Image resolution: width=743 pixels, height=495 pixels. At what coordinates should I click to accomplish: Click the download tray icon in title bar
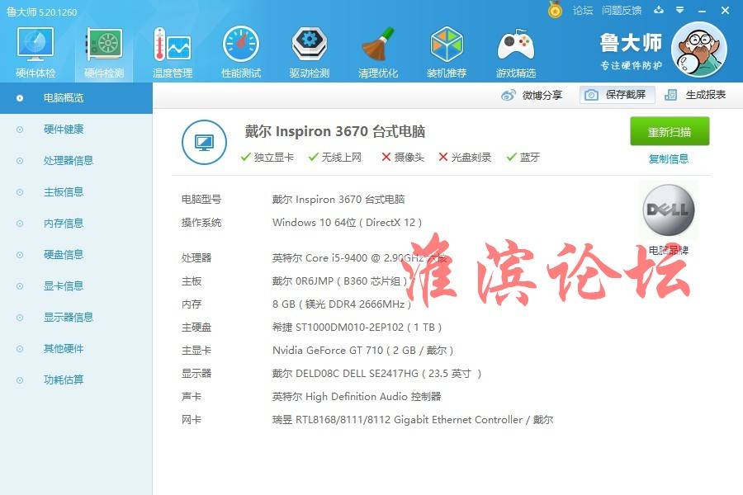point(659,10)
